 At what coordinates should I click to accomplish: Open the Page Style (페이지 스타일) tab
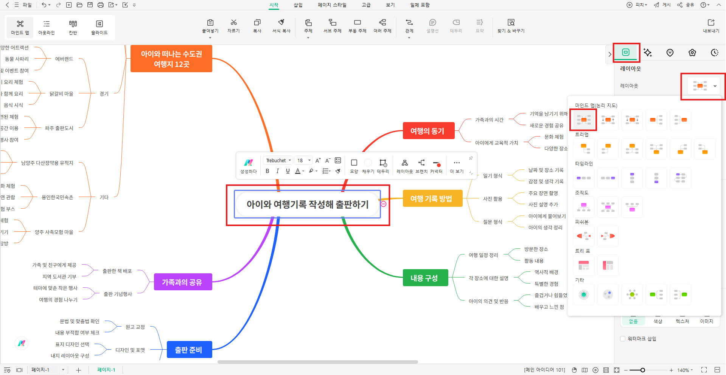coord(332,5)
